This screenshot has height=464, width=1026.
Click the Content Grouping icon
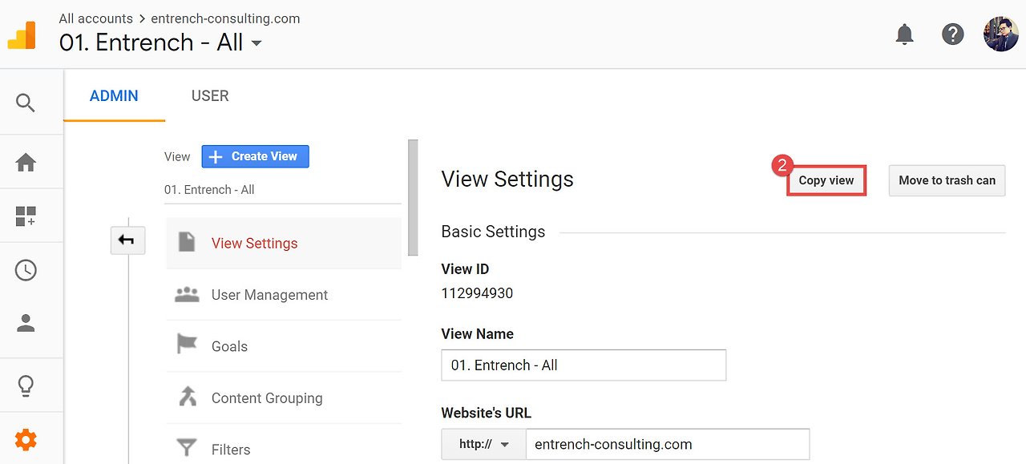(x=187, y=397)
